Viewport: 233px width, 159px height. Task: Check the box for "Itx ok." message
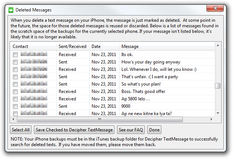click(x=15, y=55)
